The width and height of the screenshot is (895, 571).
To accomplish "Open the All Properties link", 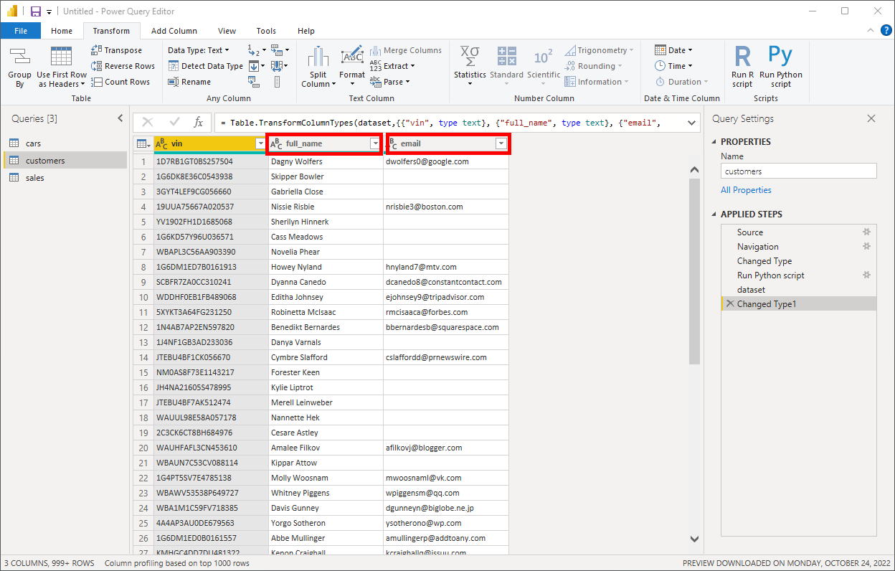I will (746, 190).
